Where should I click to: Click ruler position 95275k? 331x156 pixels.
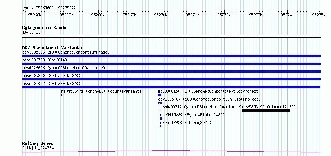319,15
